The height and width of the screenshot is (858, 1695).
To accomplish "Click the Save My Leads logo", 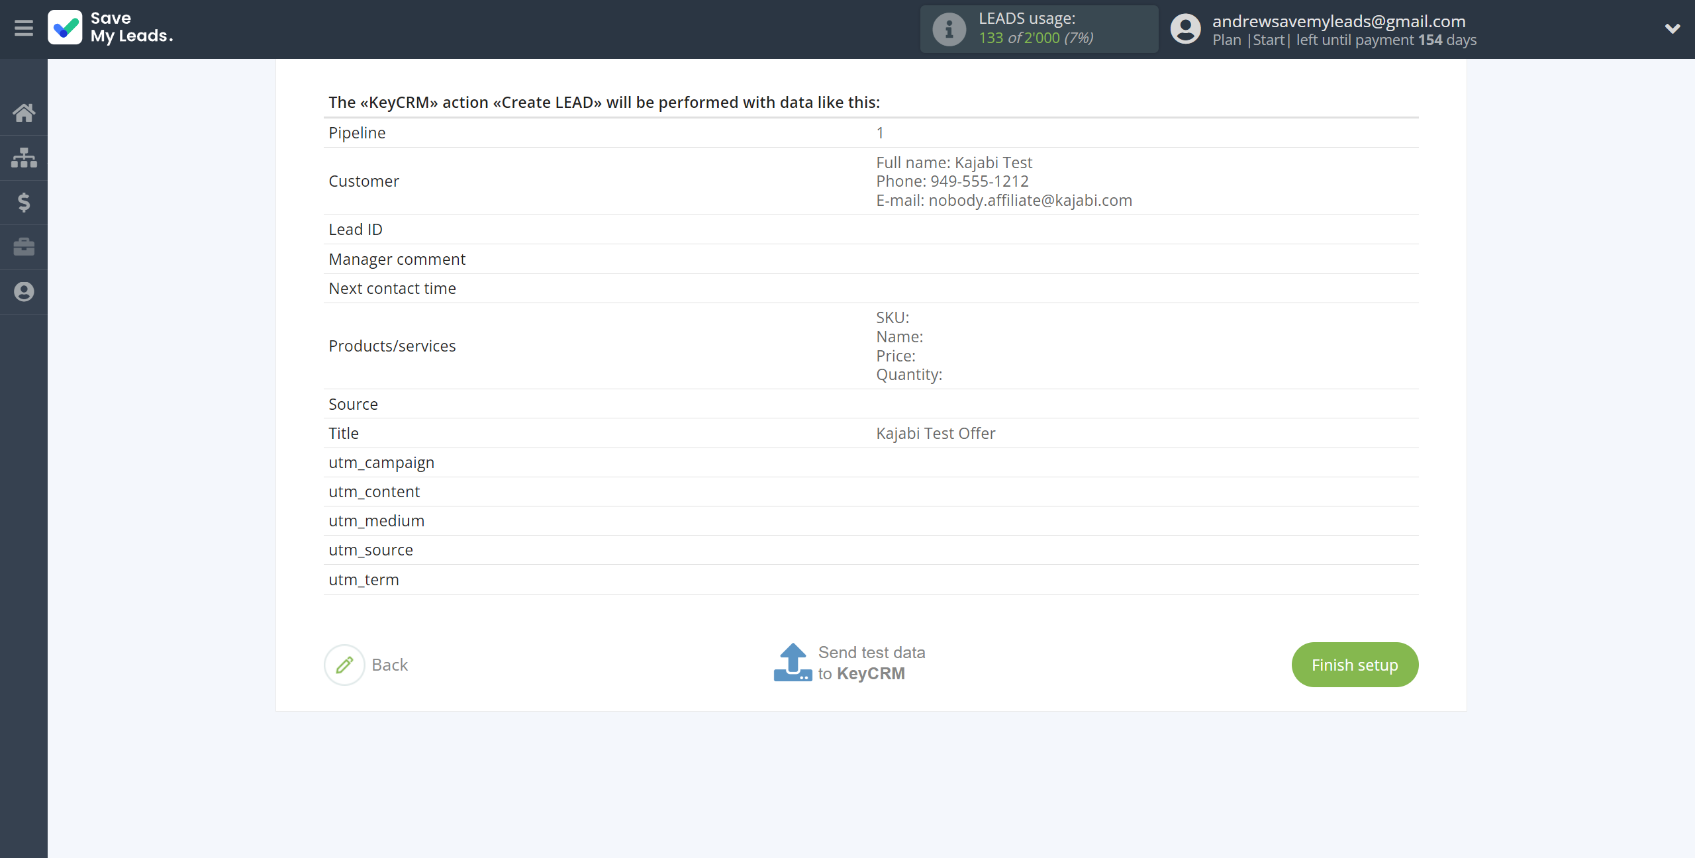I will 111,28.
